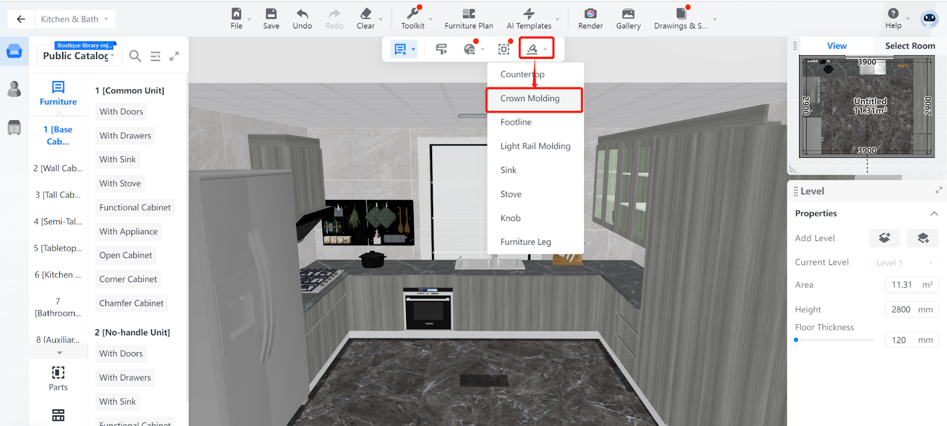This screenshot has width=947, height=426.
Task: Click the back arrow button
Action: pyautogui.click(x=21, y=19)
